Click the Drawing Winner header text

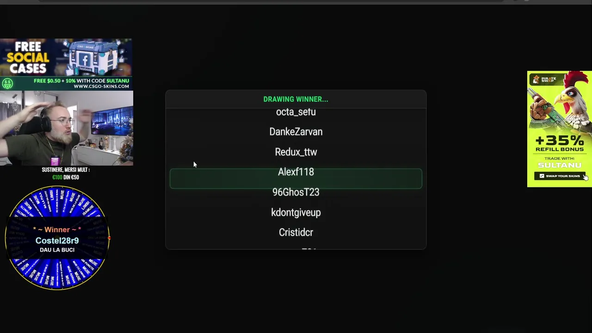296,99
